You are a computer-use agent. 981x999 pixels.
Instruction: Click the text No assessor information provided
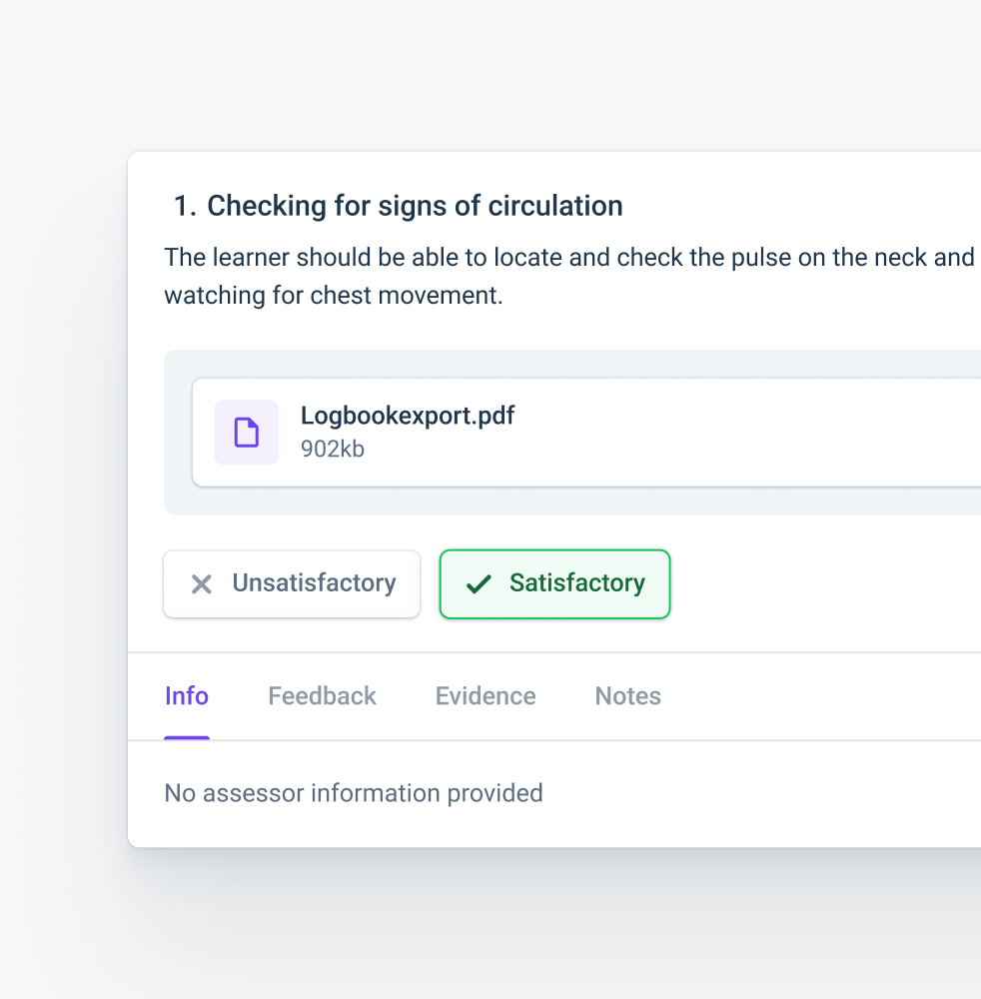point(354,792)
